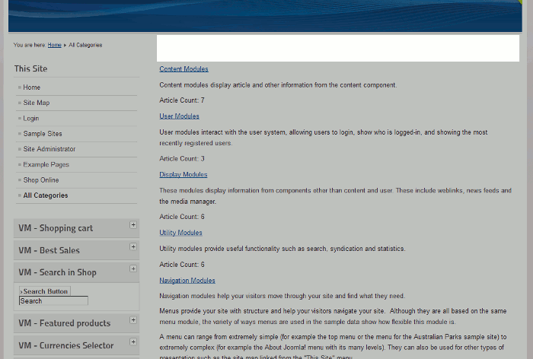Expand the VM - Best Sales module

coord(133,247)
